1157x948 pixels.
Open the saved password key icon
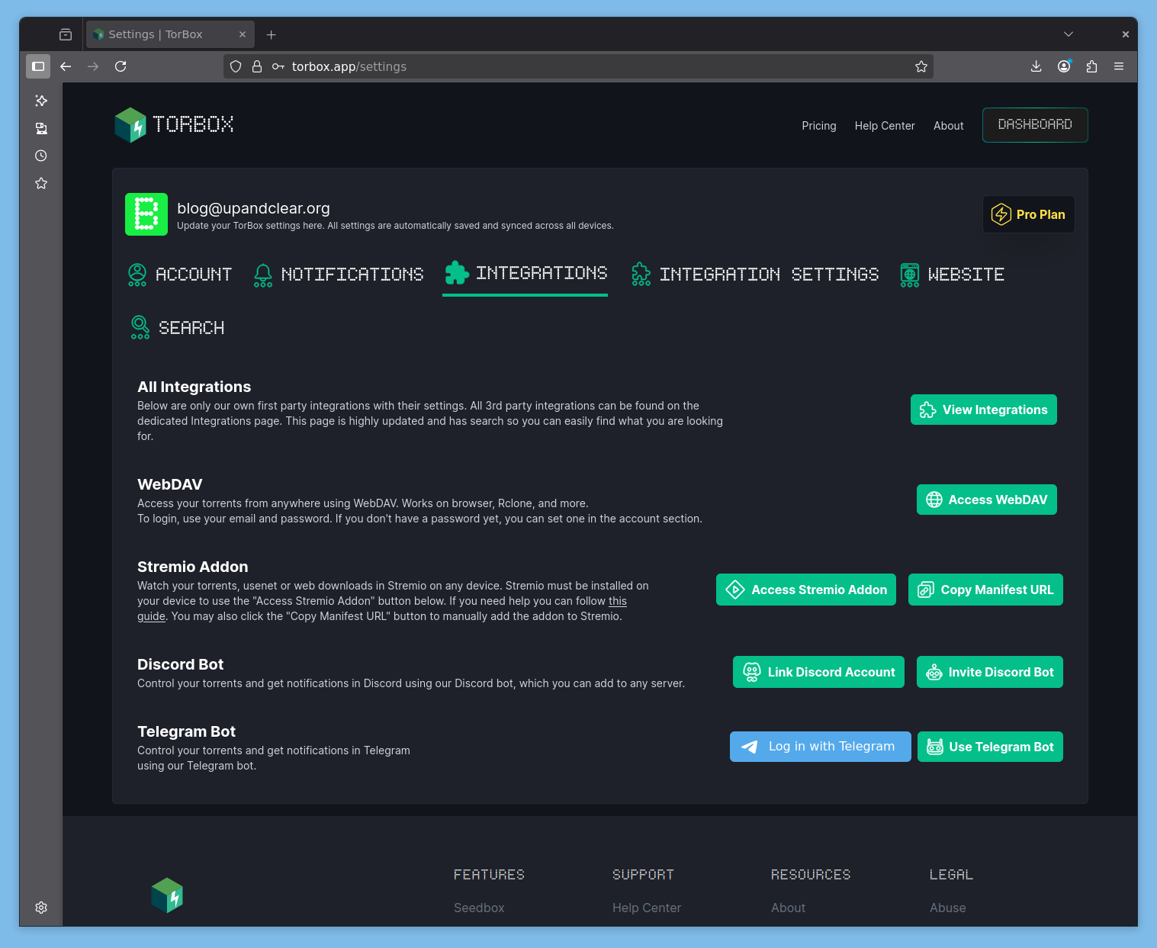278,66
